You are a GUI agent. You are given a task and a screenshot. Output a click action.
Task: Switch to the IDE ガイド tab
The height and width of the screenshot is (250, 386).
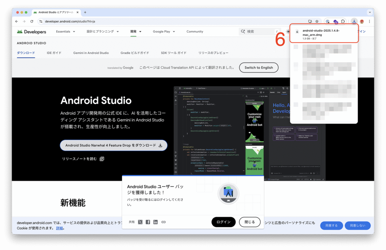[54, 53]
